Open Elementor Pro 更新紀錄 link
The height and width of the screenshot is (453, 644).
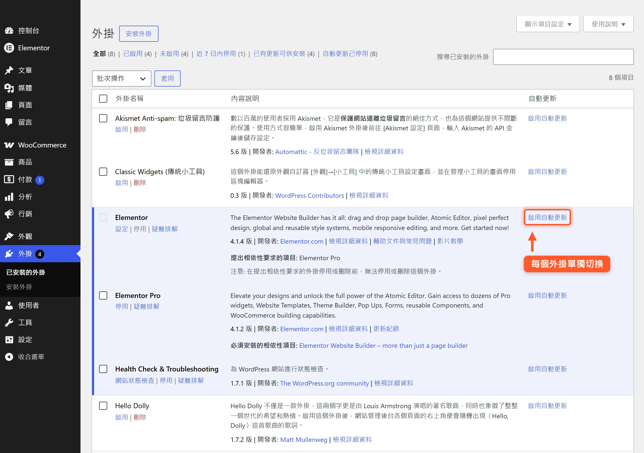click(386, 329)
